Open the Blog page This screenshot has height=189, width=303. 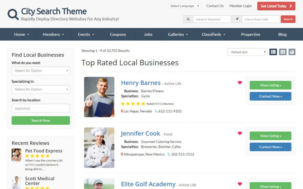(x=282, y=34)
